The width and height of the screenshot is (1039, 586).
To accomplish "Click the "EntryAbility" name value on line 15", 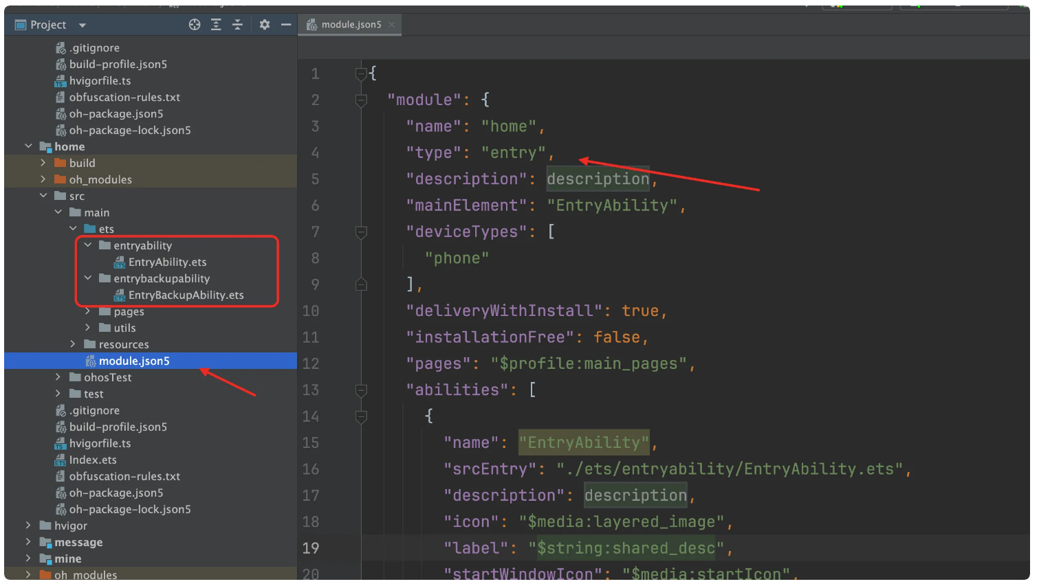I will [x=584, y=442].
